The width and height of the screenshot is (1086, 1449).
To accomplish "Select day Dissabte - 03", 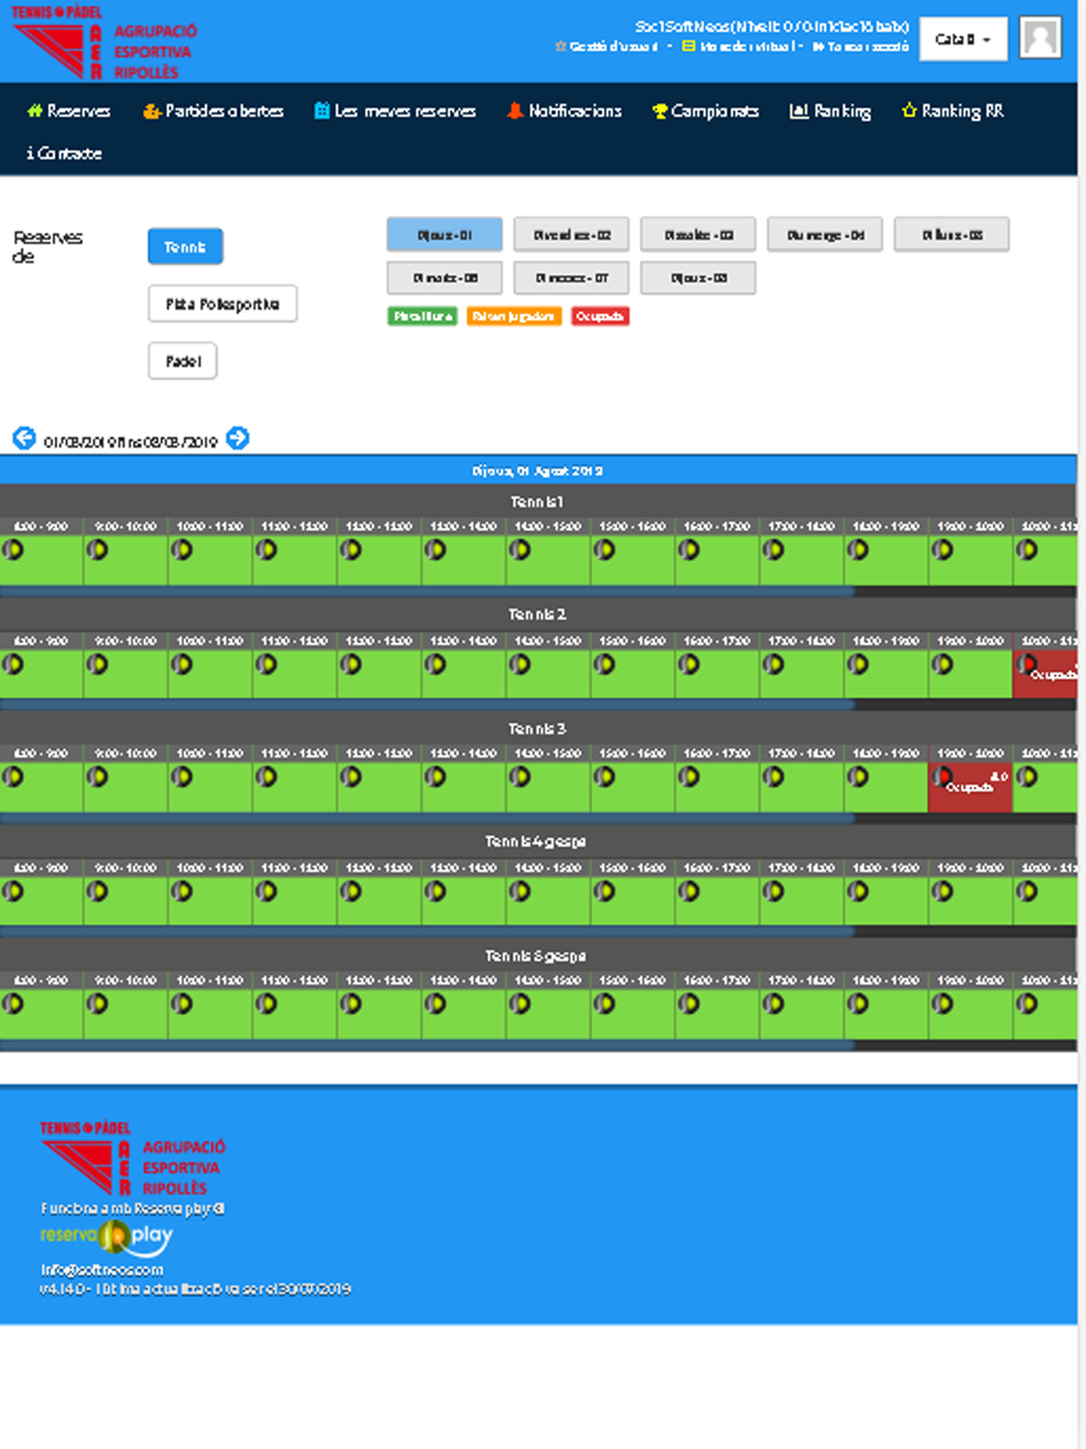I will [x=698, y=234].
